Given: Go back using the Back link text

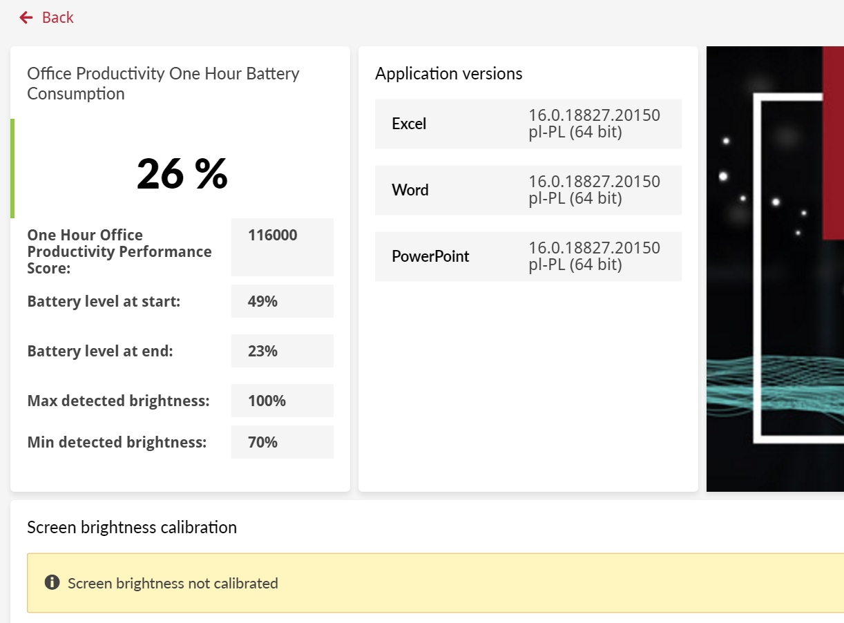Looking at the screenshot, I should 57,17.
